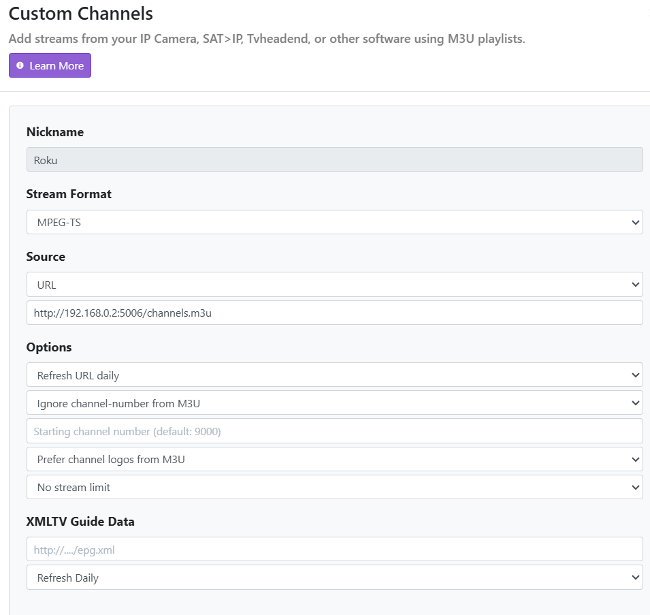Viewport: 650px width, 615px height.
Task: Open the Prefer channel logos from M3U dropdown
Action: 334,459
